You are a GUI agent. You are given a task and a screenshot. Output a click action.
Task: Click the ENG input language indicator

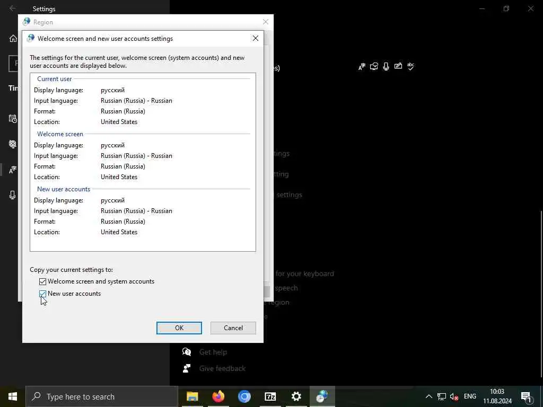pyautogui.click(x=470, y=396)
